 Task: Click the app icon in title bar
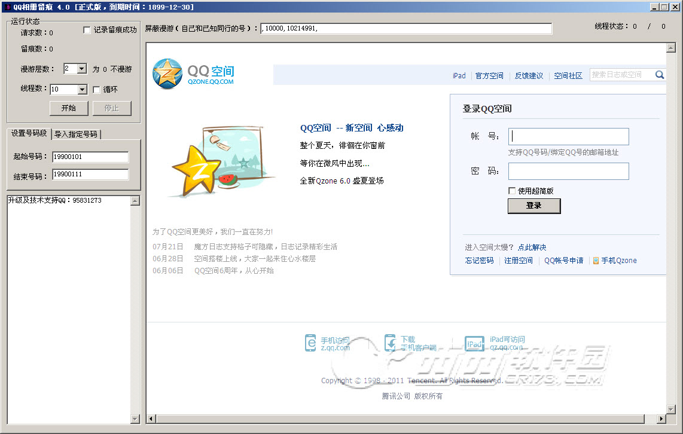[7, 7]
